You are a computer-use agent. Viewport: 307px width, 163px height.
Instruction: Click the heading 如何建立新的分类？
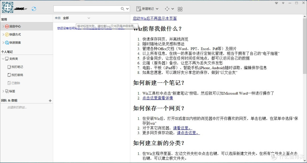(x=159, y=143)
